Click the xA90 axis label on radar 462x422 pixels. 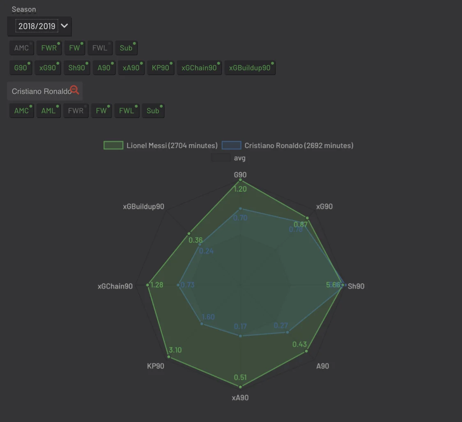(x=240, y=398)
